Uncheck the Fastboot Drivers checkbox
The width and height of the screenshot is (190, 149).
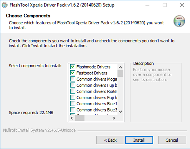(73, 73)
